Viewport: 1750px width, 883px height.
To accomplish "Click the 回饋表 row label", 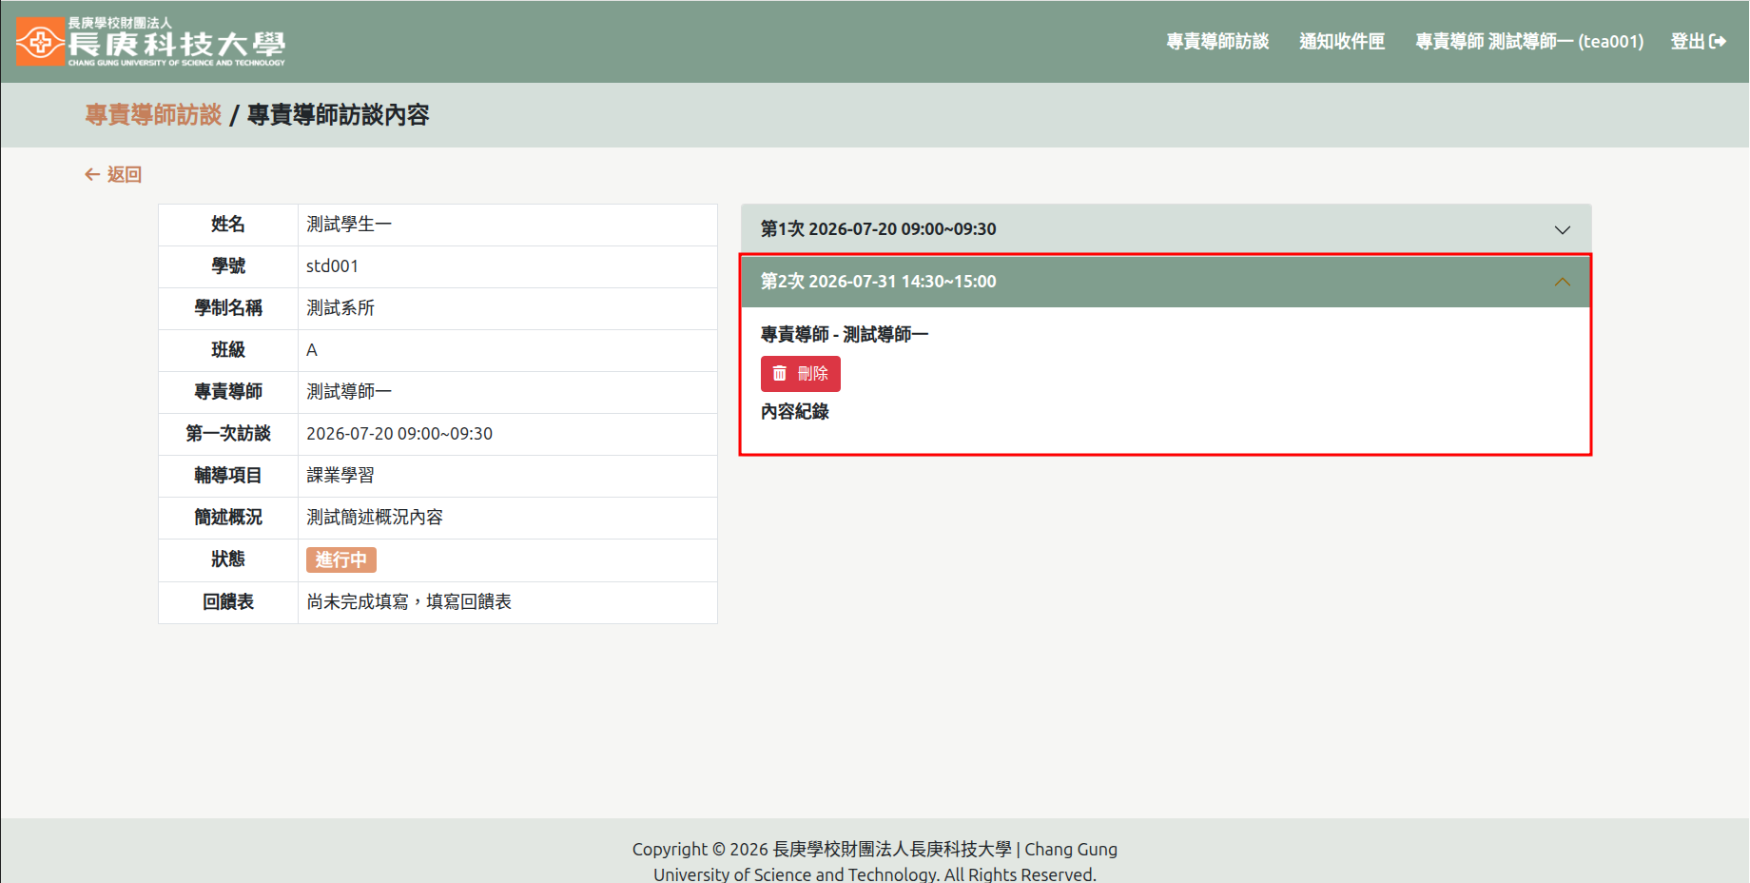I will pyautogui.click(x=228, y=602).
